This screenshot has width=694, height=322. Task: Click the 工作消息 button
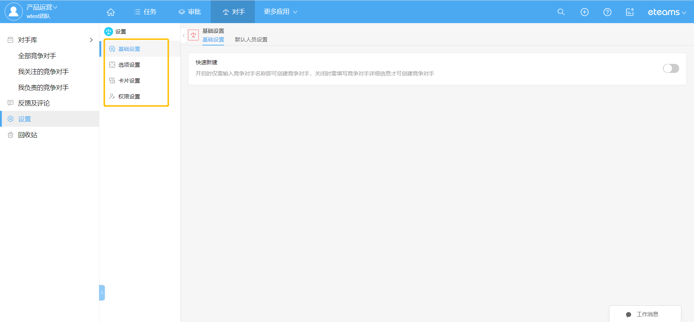645,314
